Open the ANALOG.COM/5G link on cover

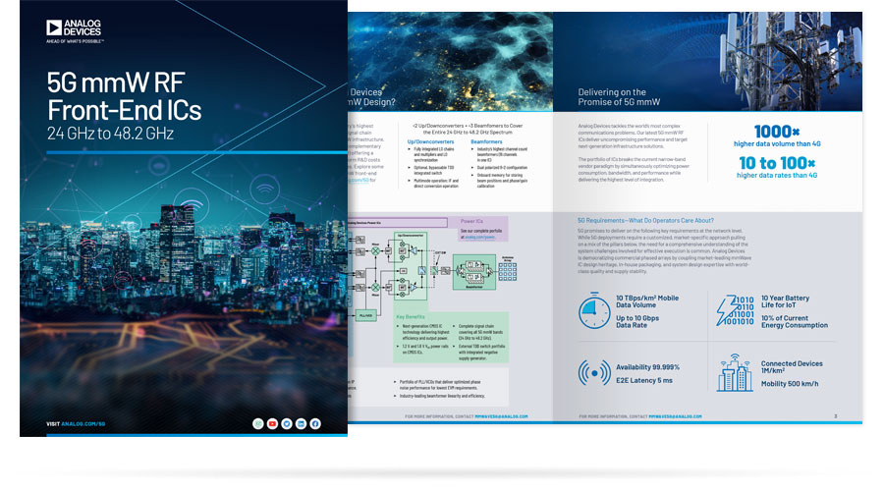(x=83, y=424)
